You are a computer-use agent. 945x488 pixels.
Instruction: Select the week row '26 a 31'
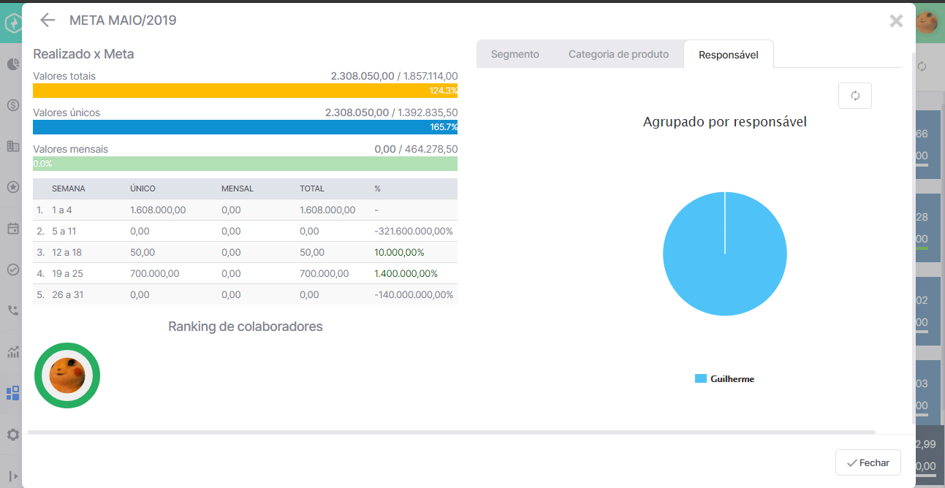pos(245,294)
